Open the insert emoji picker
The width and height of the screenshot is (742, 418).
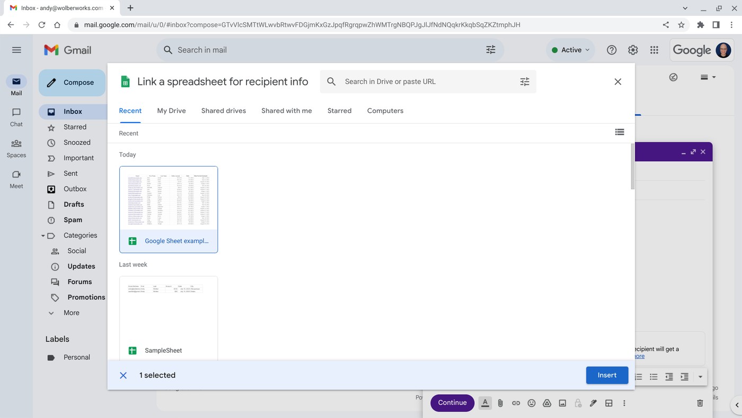pyautogui.click(x=531, y=403)
